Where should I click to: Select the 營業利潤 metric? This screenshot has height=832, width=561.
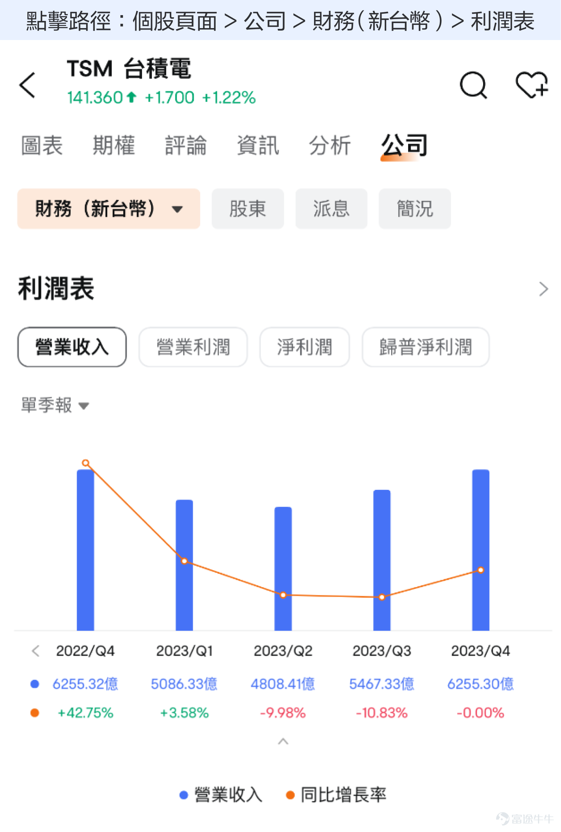[x=193, y=347]
